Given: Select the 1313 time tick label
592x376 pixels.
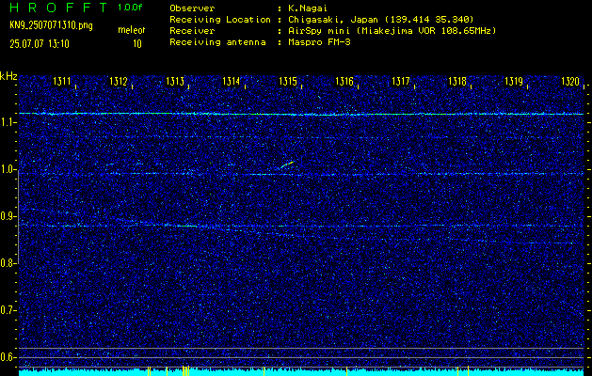Looking at the screenshot, I should [x=175, y=81].
